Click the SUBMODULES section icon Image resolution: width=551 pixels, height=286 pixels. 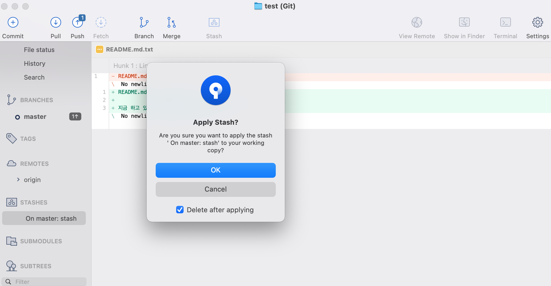pyautogui.click(x=11, y=241)
